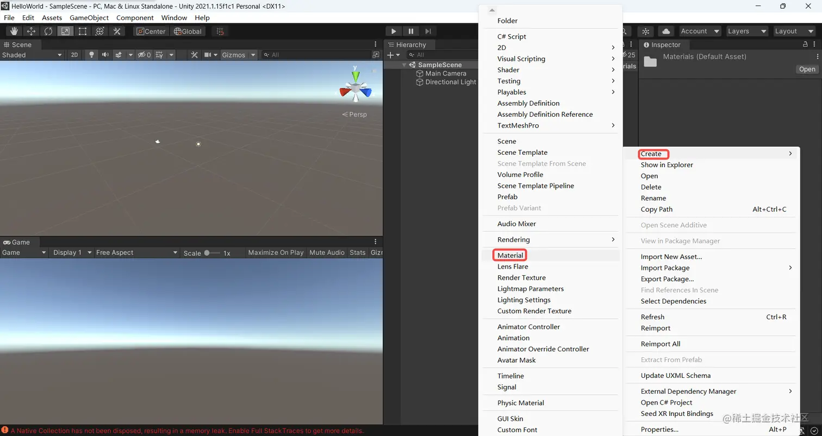
Task: Toggle hidden objects visibility count
Action: (144, 55)
